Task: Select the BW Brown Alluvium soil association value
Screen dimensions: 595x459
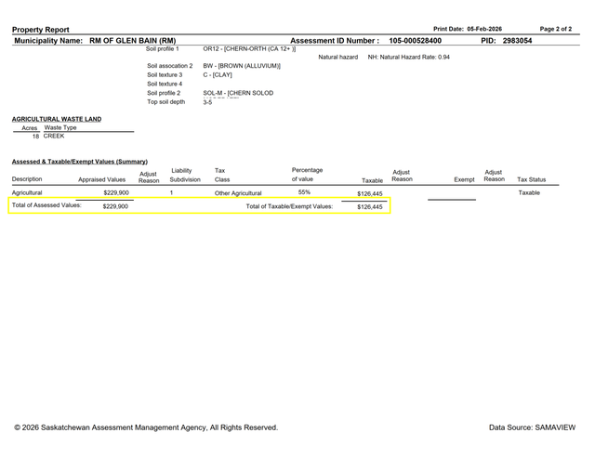Action: pyautogui.click(x=241, y=66)
